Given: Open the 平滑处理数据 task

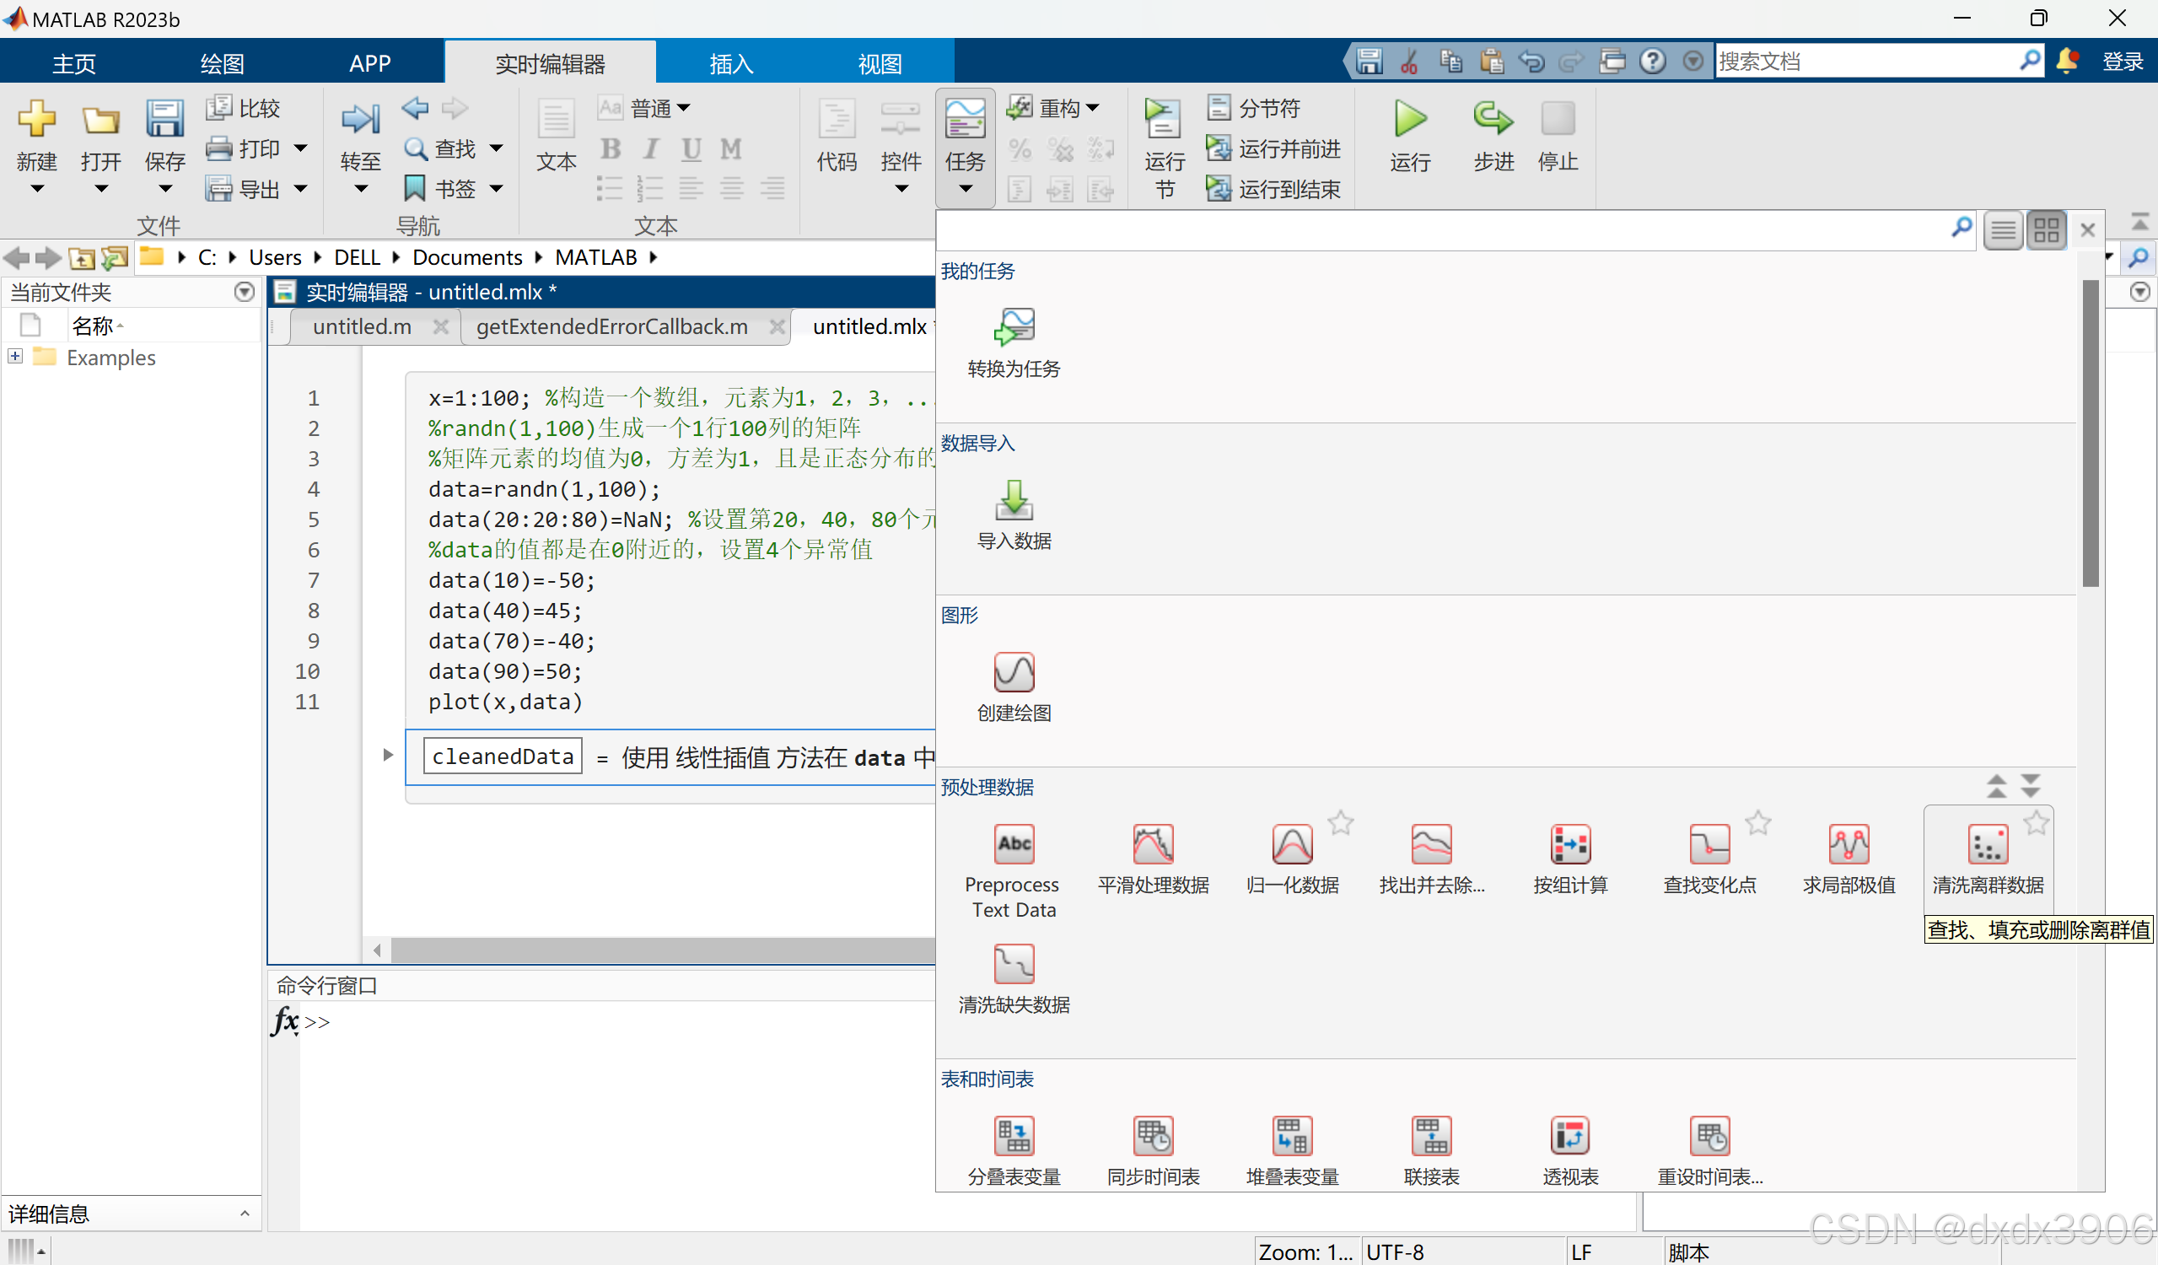Looking at the screenshot, I should click(1153, 844).
